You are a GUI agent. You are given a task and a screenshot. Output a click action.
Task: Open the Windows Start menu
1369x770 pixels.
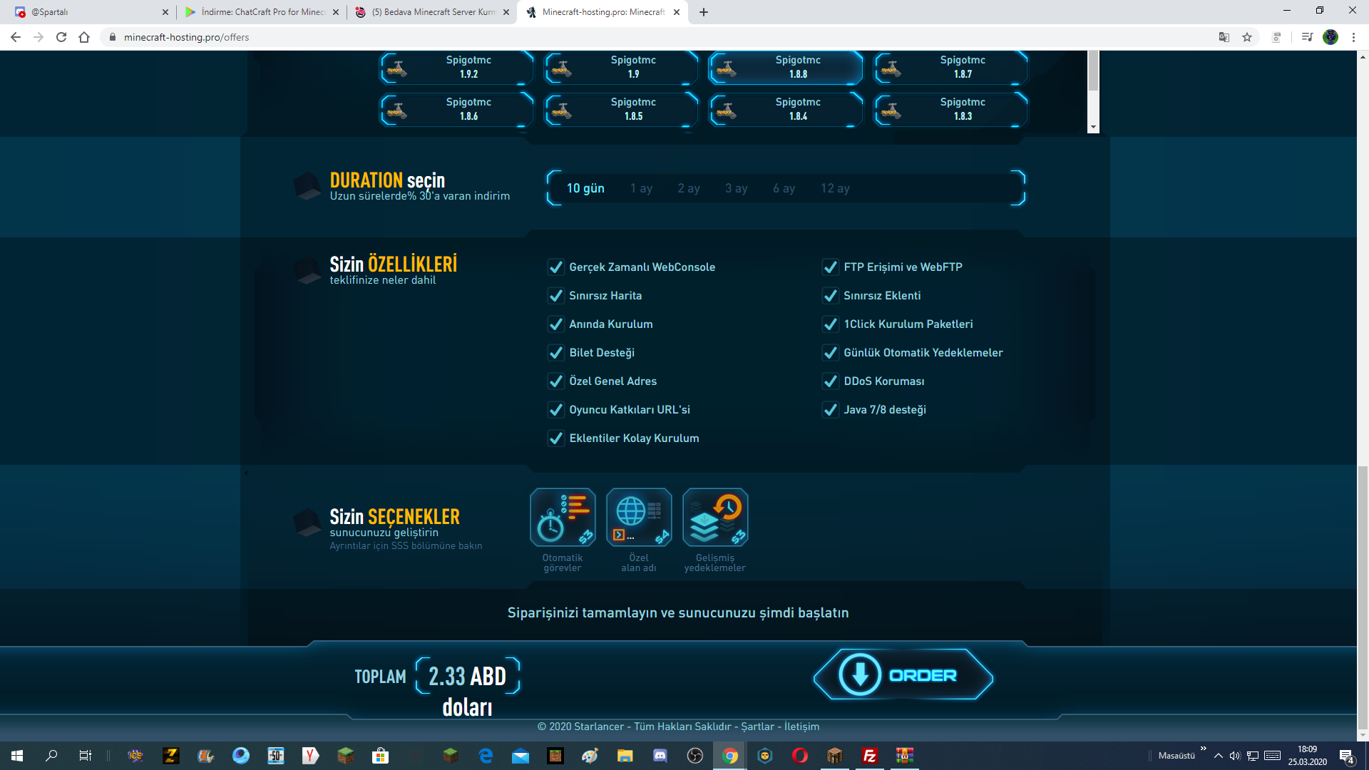(x=17, y=756)
